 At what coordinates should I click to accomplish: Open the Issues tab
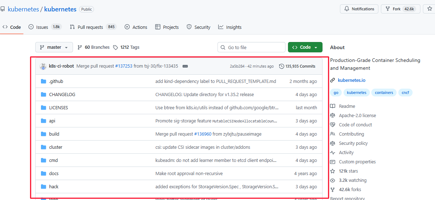pyautogui.click(x=45, y=27)
